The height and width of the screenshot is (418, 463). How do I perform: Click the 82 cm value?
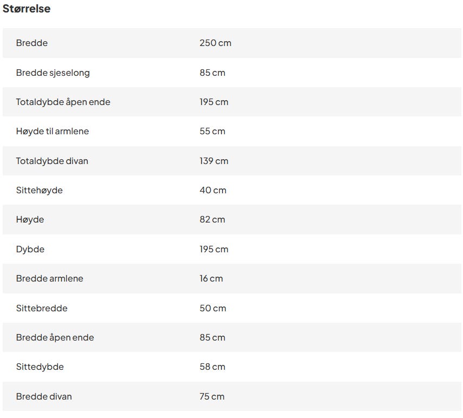(212, 219)
